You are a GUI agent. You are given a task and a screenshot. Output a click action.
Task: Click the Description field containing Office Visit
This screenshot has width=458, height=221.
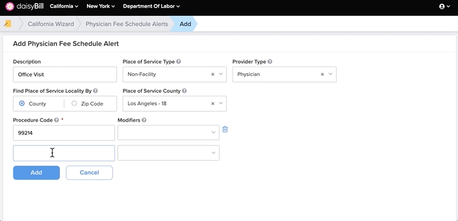[x=65, y=75]
